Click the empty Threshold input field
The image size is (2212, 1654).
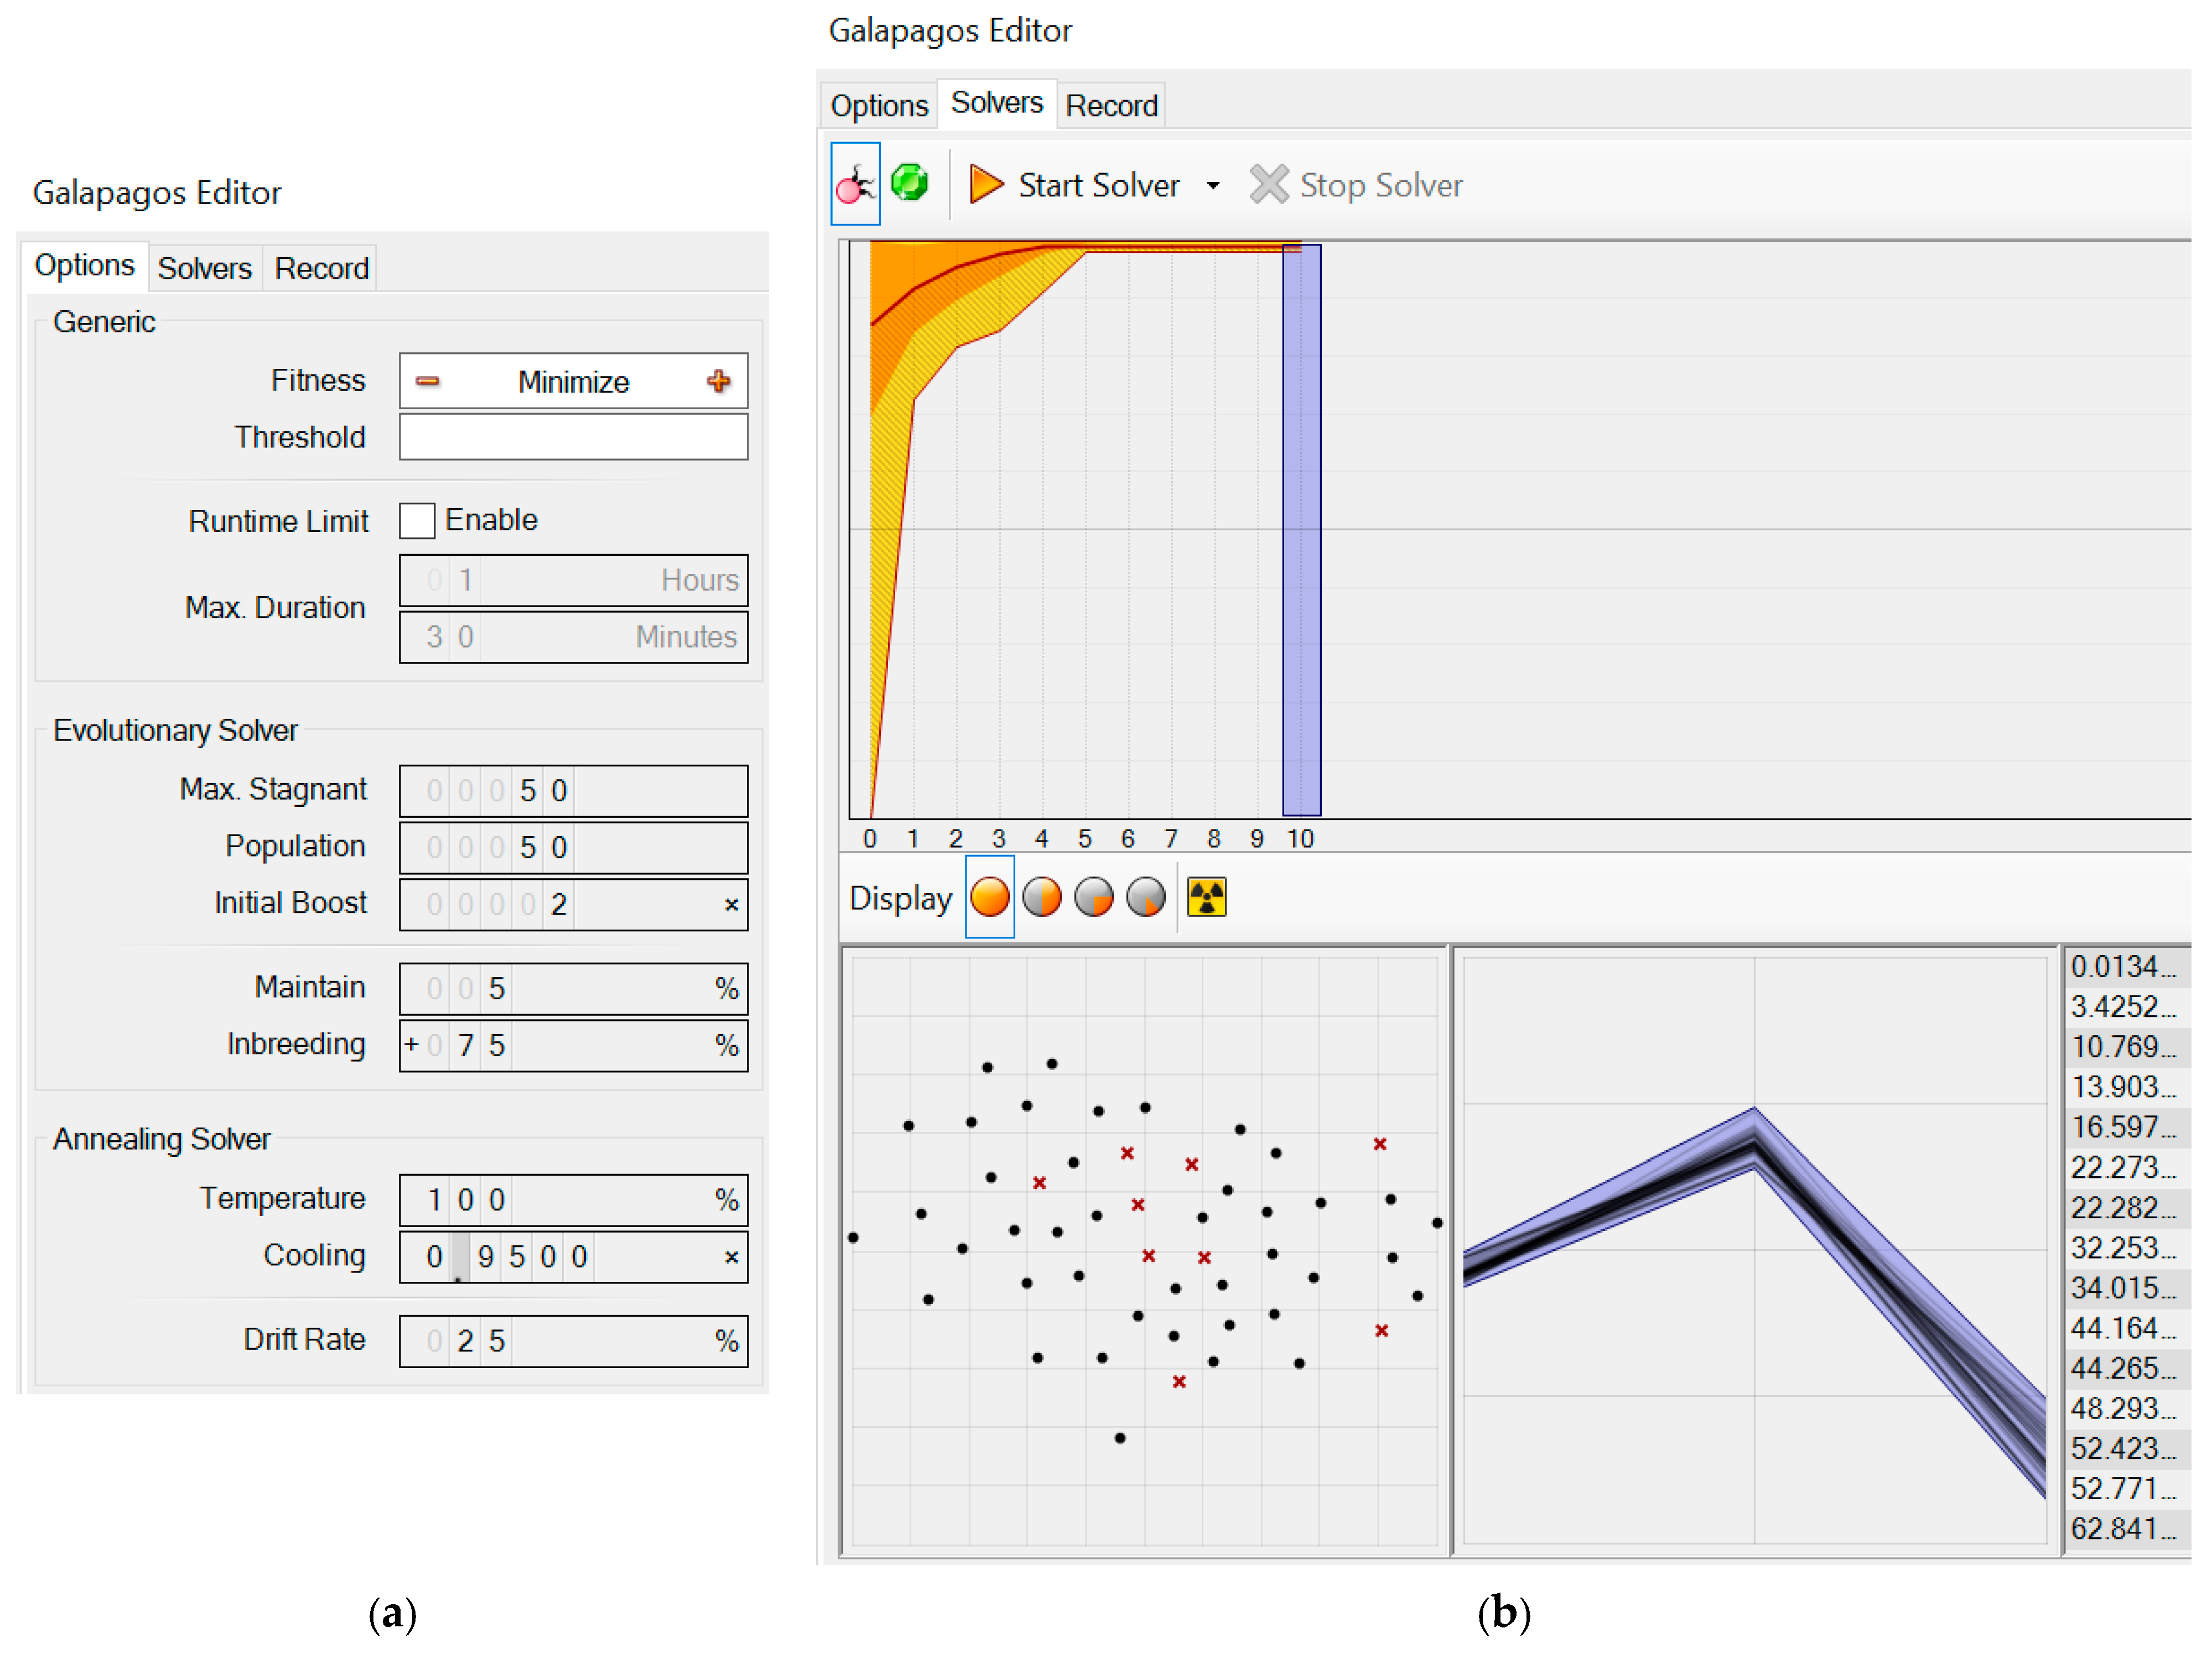pos(573,437)
